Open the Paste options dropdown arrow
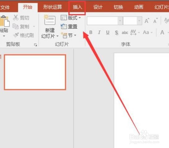Viewport: 169px width, 148px height. [4, 36]
